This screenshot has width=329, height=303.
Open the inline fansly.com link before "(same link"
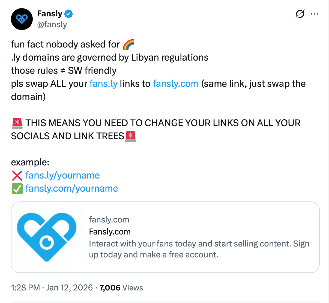click(x=176, y=84)
